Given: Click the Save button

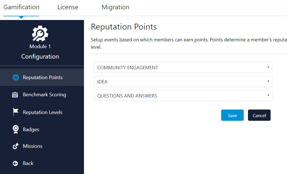Looking at the screenshot, I should (232, 115).
